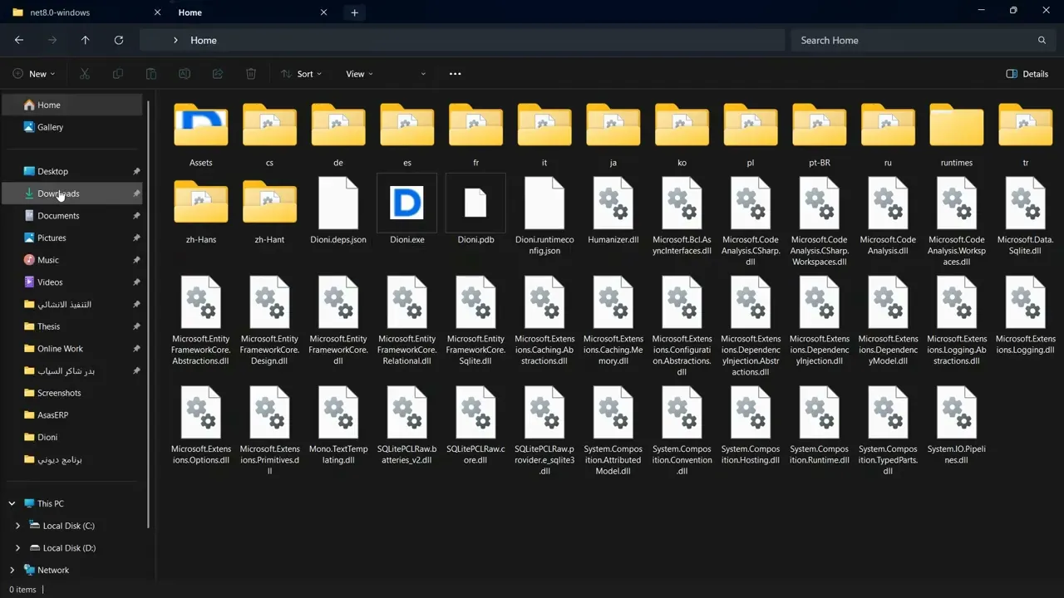Click Home in the address bar
The height and width of the screenshot is (598, 1064).
click(x=204, y=40)
